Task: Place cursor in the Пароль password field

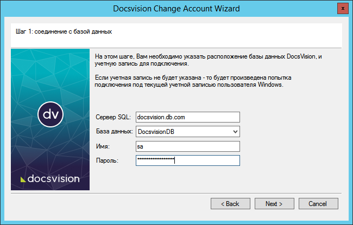Action: (187, 160)
